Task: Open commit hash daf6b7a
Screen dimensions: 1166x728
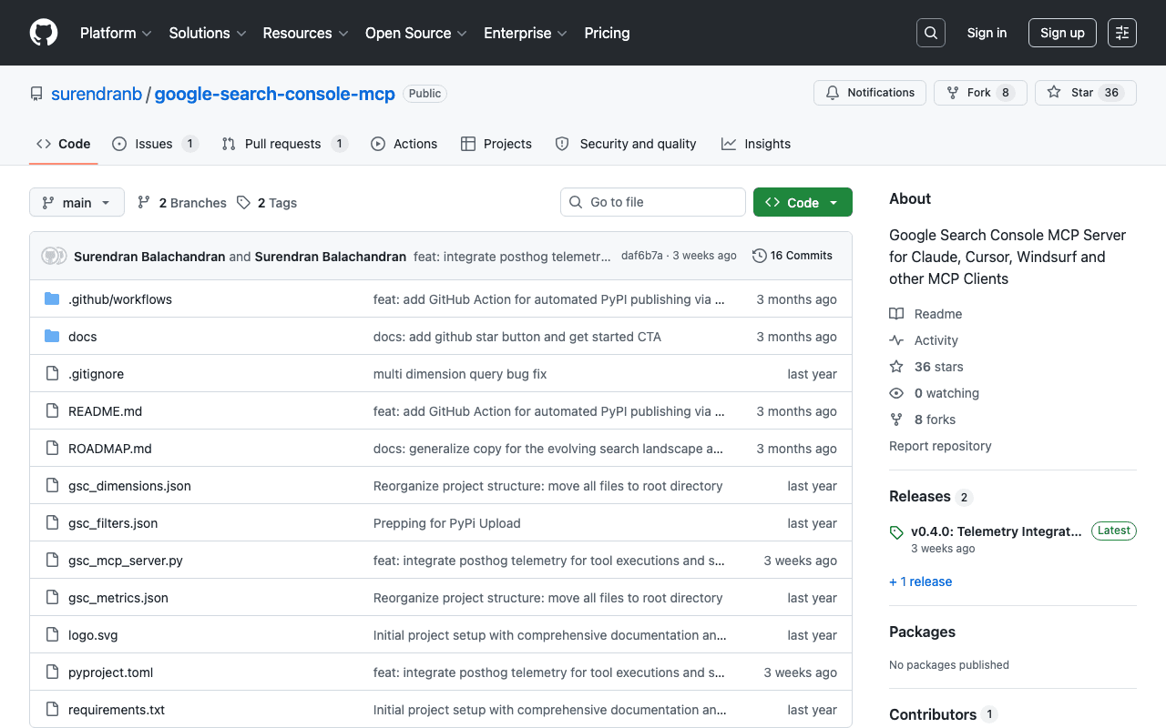Action: (642, 256)
